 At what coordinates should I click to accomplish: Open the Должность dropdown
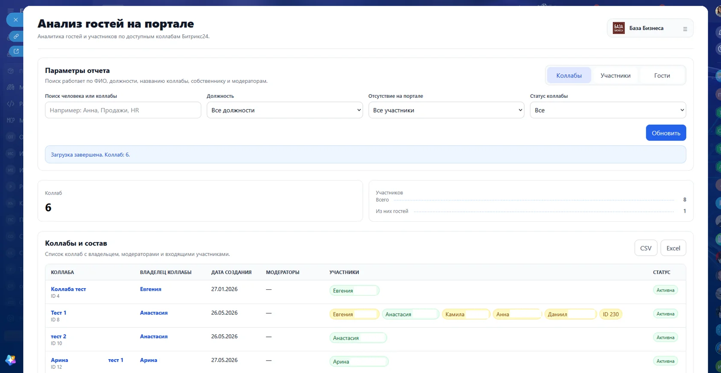[285, 110]
